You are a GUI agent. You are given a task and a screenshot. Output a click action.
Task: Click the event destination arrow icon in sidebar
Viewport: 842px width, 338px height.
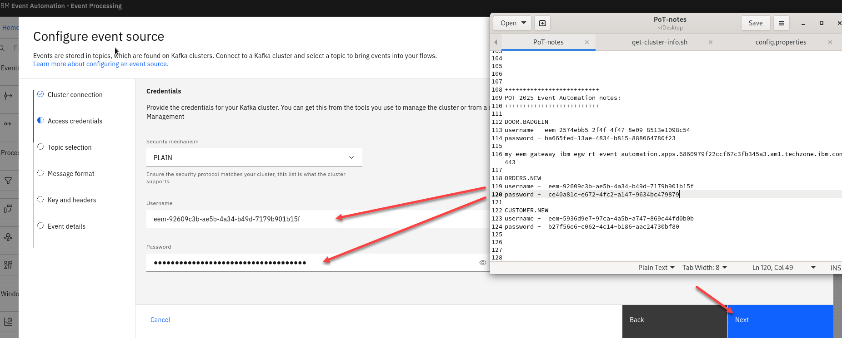(8, 124)
